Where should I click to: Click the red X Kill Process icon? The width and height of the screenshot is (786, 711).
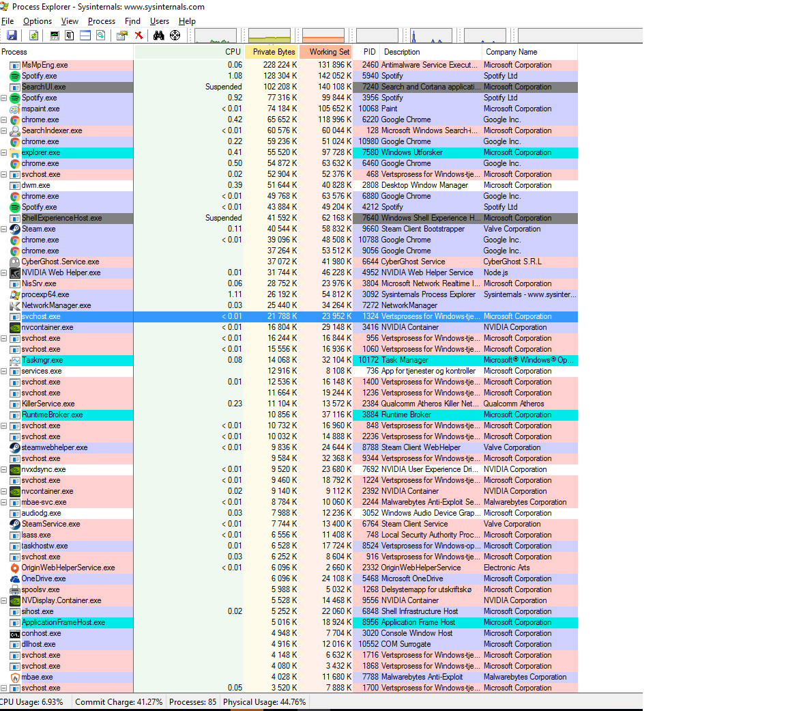tap(139, 36)
